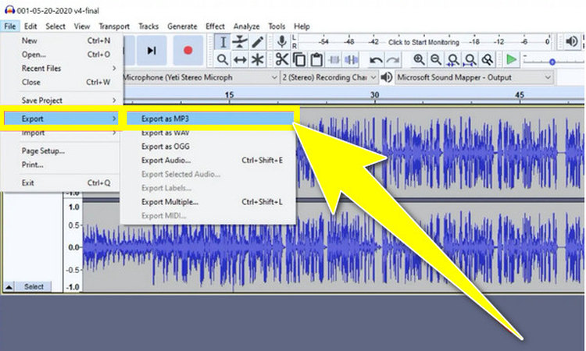Click the timeline ruler at 45 seconds
This screenshot has width=586, height=351.
pyautogui.click(x=520, y=95)
